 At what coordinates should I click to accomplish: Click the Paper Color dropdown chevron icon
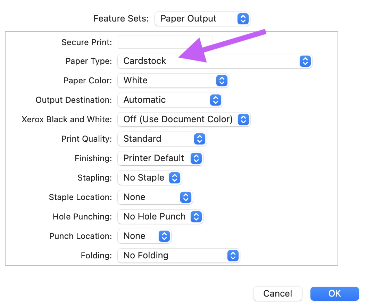pyautogui.click(x=222, y=81)
